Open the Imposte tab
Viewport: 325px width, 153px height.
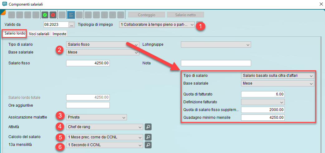point(59,34)
